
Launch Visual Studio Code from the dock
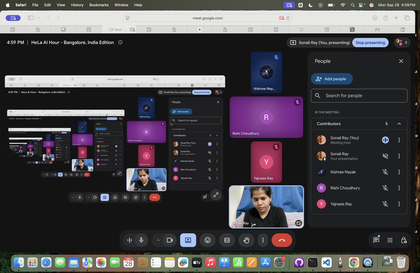(326, 262)
